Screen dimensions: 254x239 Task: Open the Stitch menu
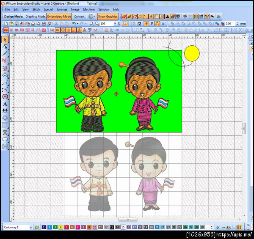[x=36, y=10]
